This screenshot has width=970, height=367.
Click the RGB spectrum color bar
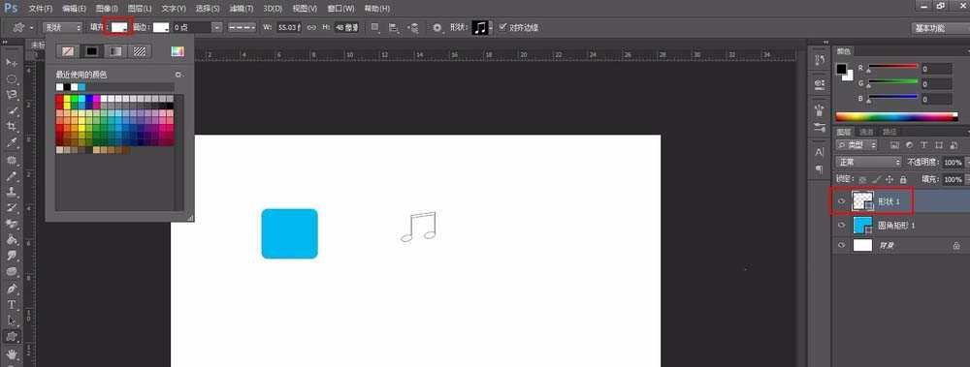click(896, 116)
